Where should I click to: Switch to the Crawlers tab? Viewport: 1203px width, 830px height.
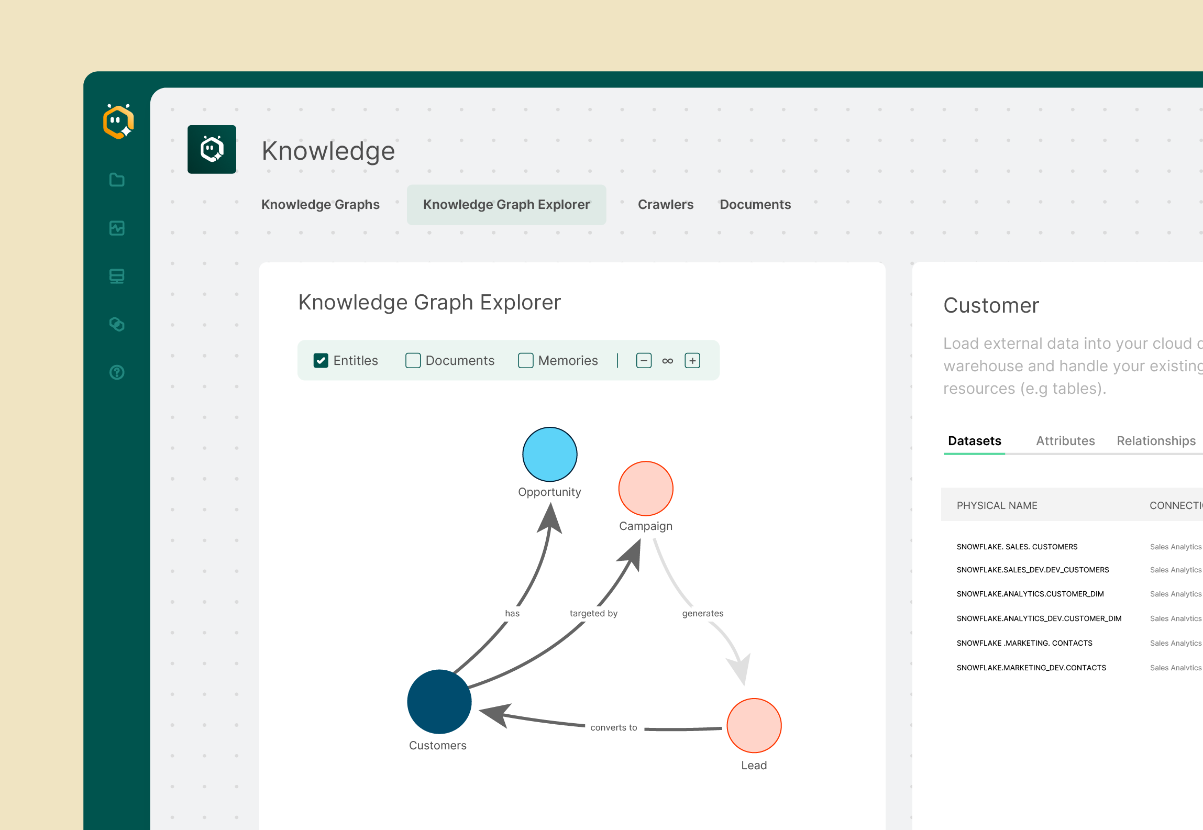point(665,204)
